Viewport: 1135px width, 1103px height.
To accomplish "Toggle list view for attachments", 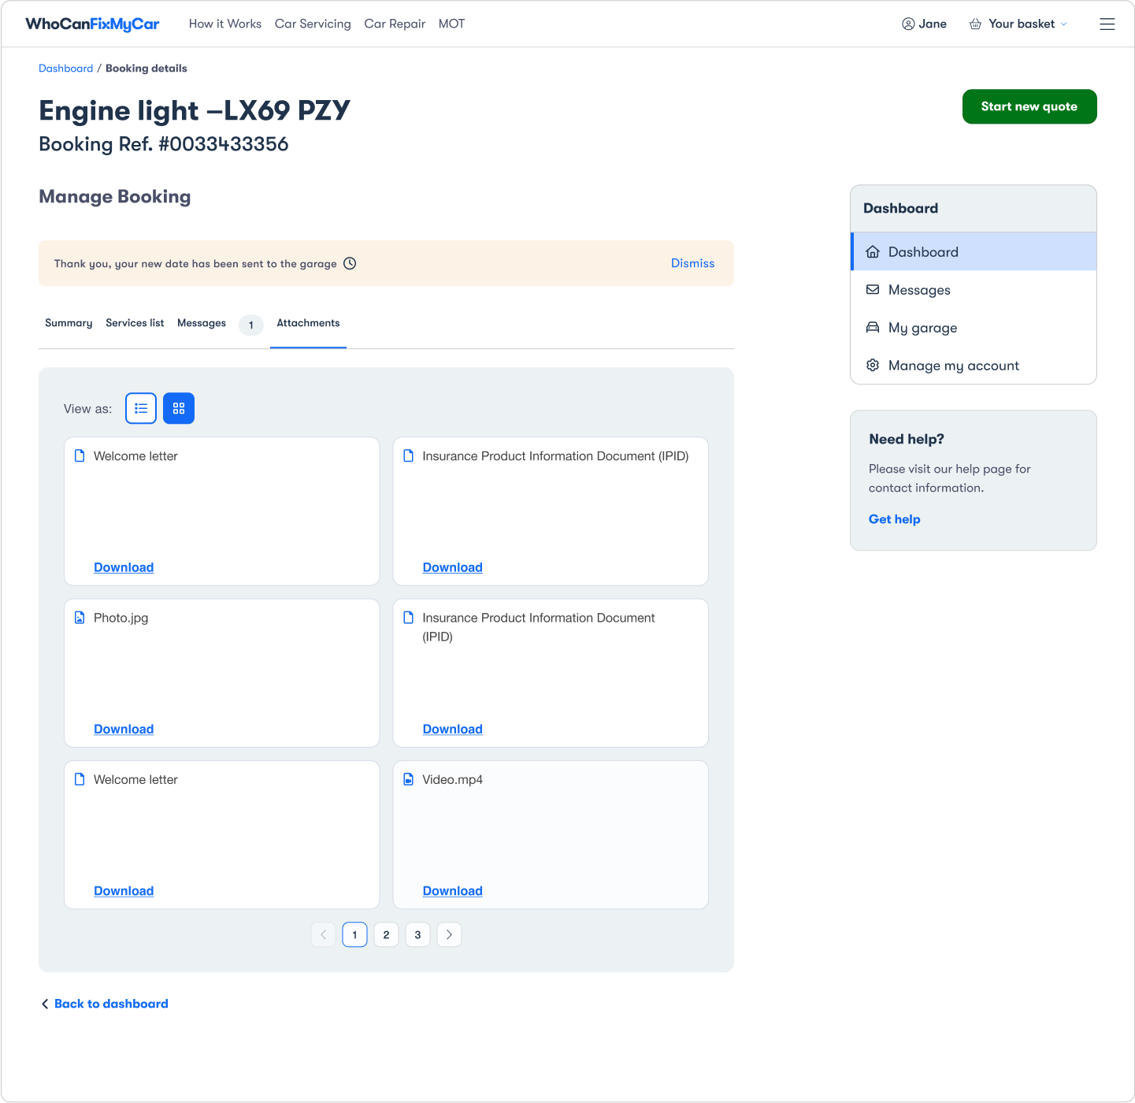I will point(140,408).
